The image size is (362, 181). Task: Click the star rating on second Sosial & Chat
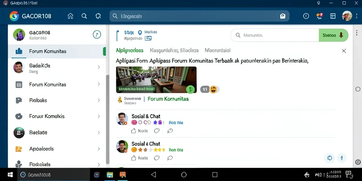[151, 150]
